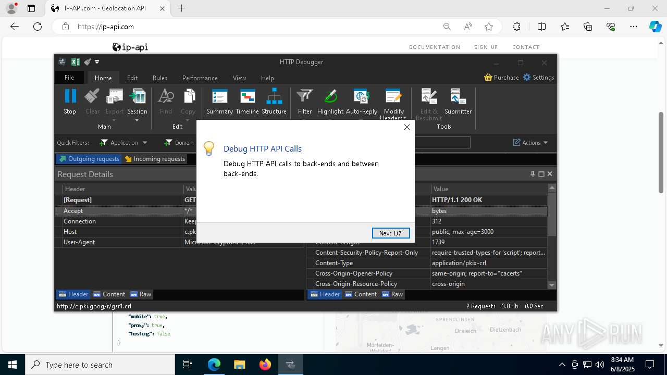Switch response pane to Content tab
This screenshot has width=667, height=375.
pyautogui.click(x=361, y=294)
